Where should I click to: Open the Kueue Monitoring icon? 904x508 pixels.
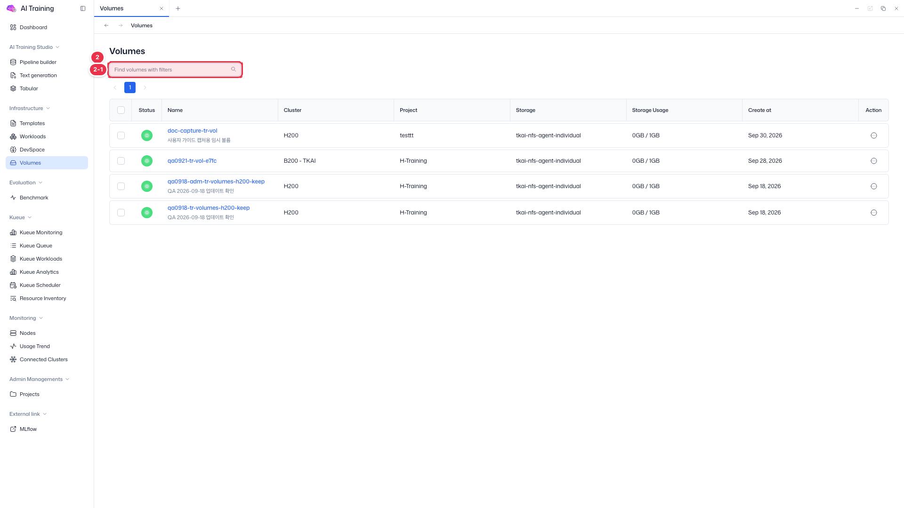[13, 232]
